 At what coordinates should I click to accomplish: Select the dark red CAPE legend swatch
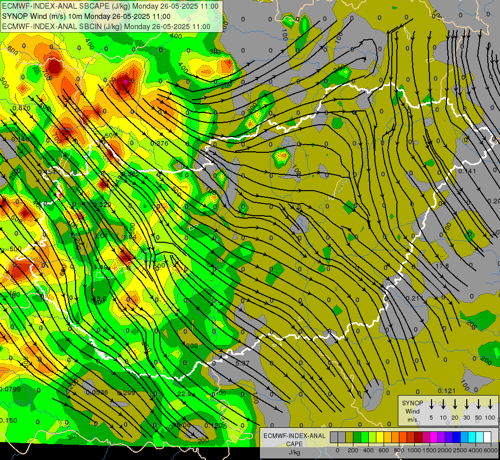tap(418, 437)
